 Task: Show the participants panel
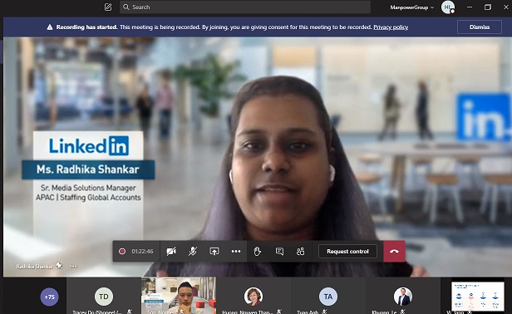(300, 252)
